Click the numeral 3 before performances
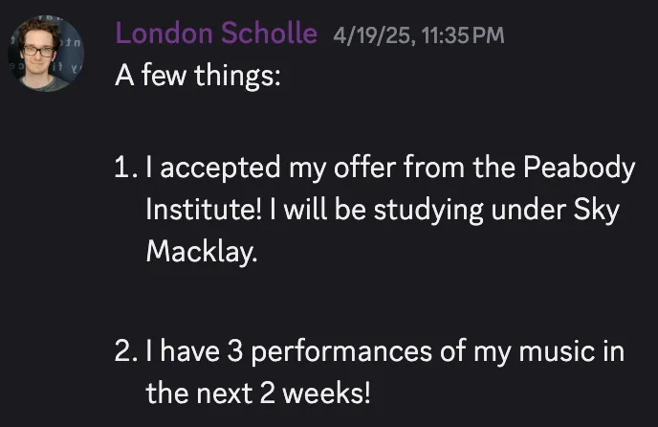The height and width of the screenshot is (427, 658). pyautogui.click(x=235, y=351)
